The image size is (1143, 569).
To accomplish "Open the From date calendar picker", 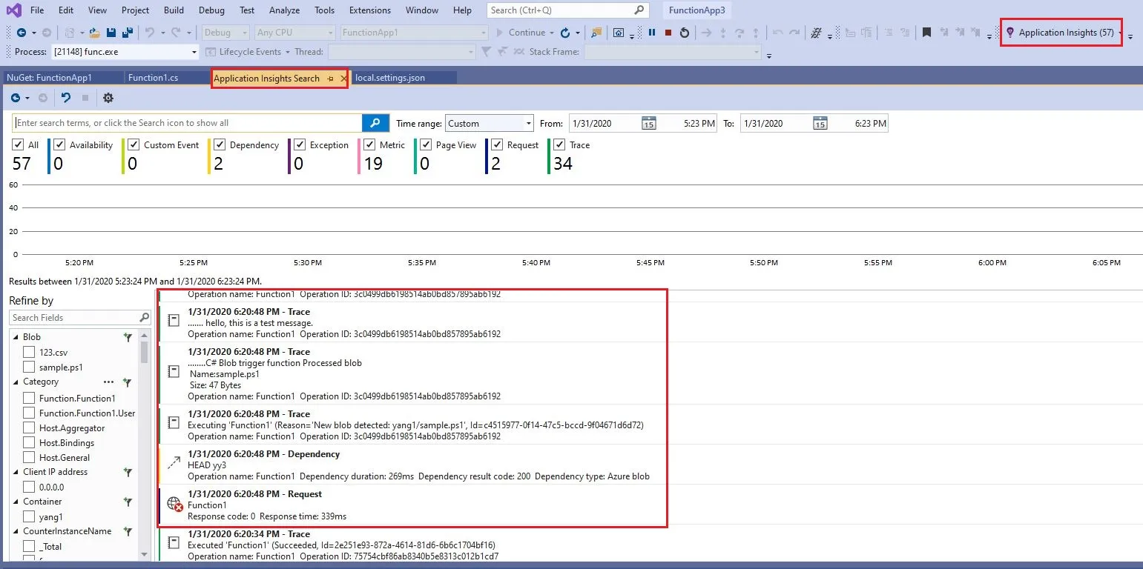I will coord(648,123).
